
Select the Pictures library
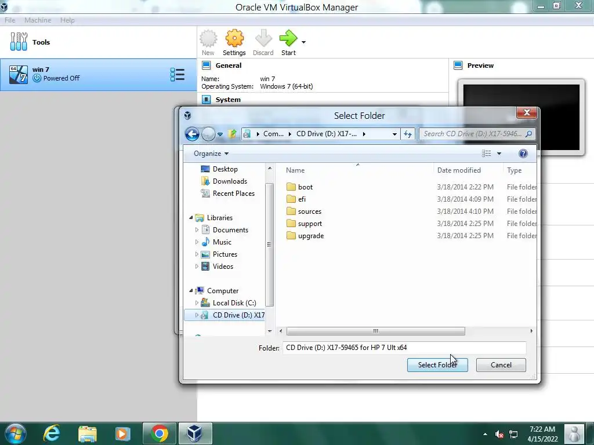click(x=224, y=254)
